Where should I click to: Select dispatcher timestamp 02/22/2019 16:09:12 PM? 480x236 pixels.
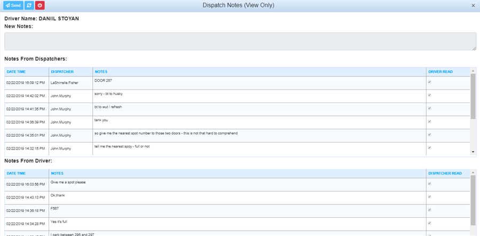26,83
